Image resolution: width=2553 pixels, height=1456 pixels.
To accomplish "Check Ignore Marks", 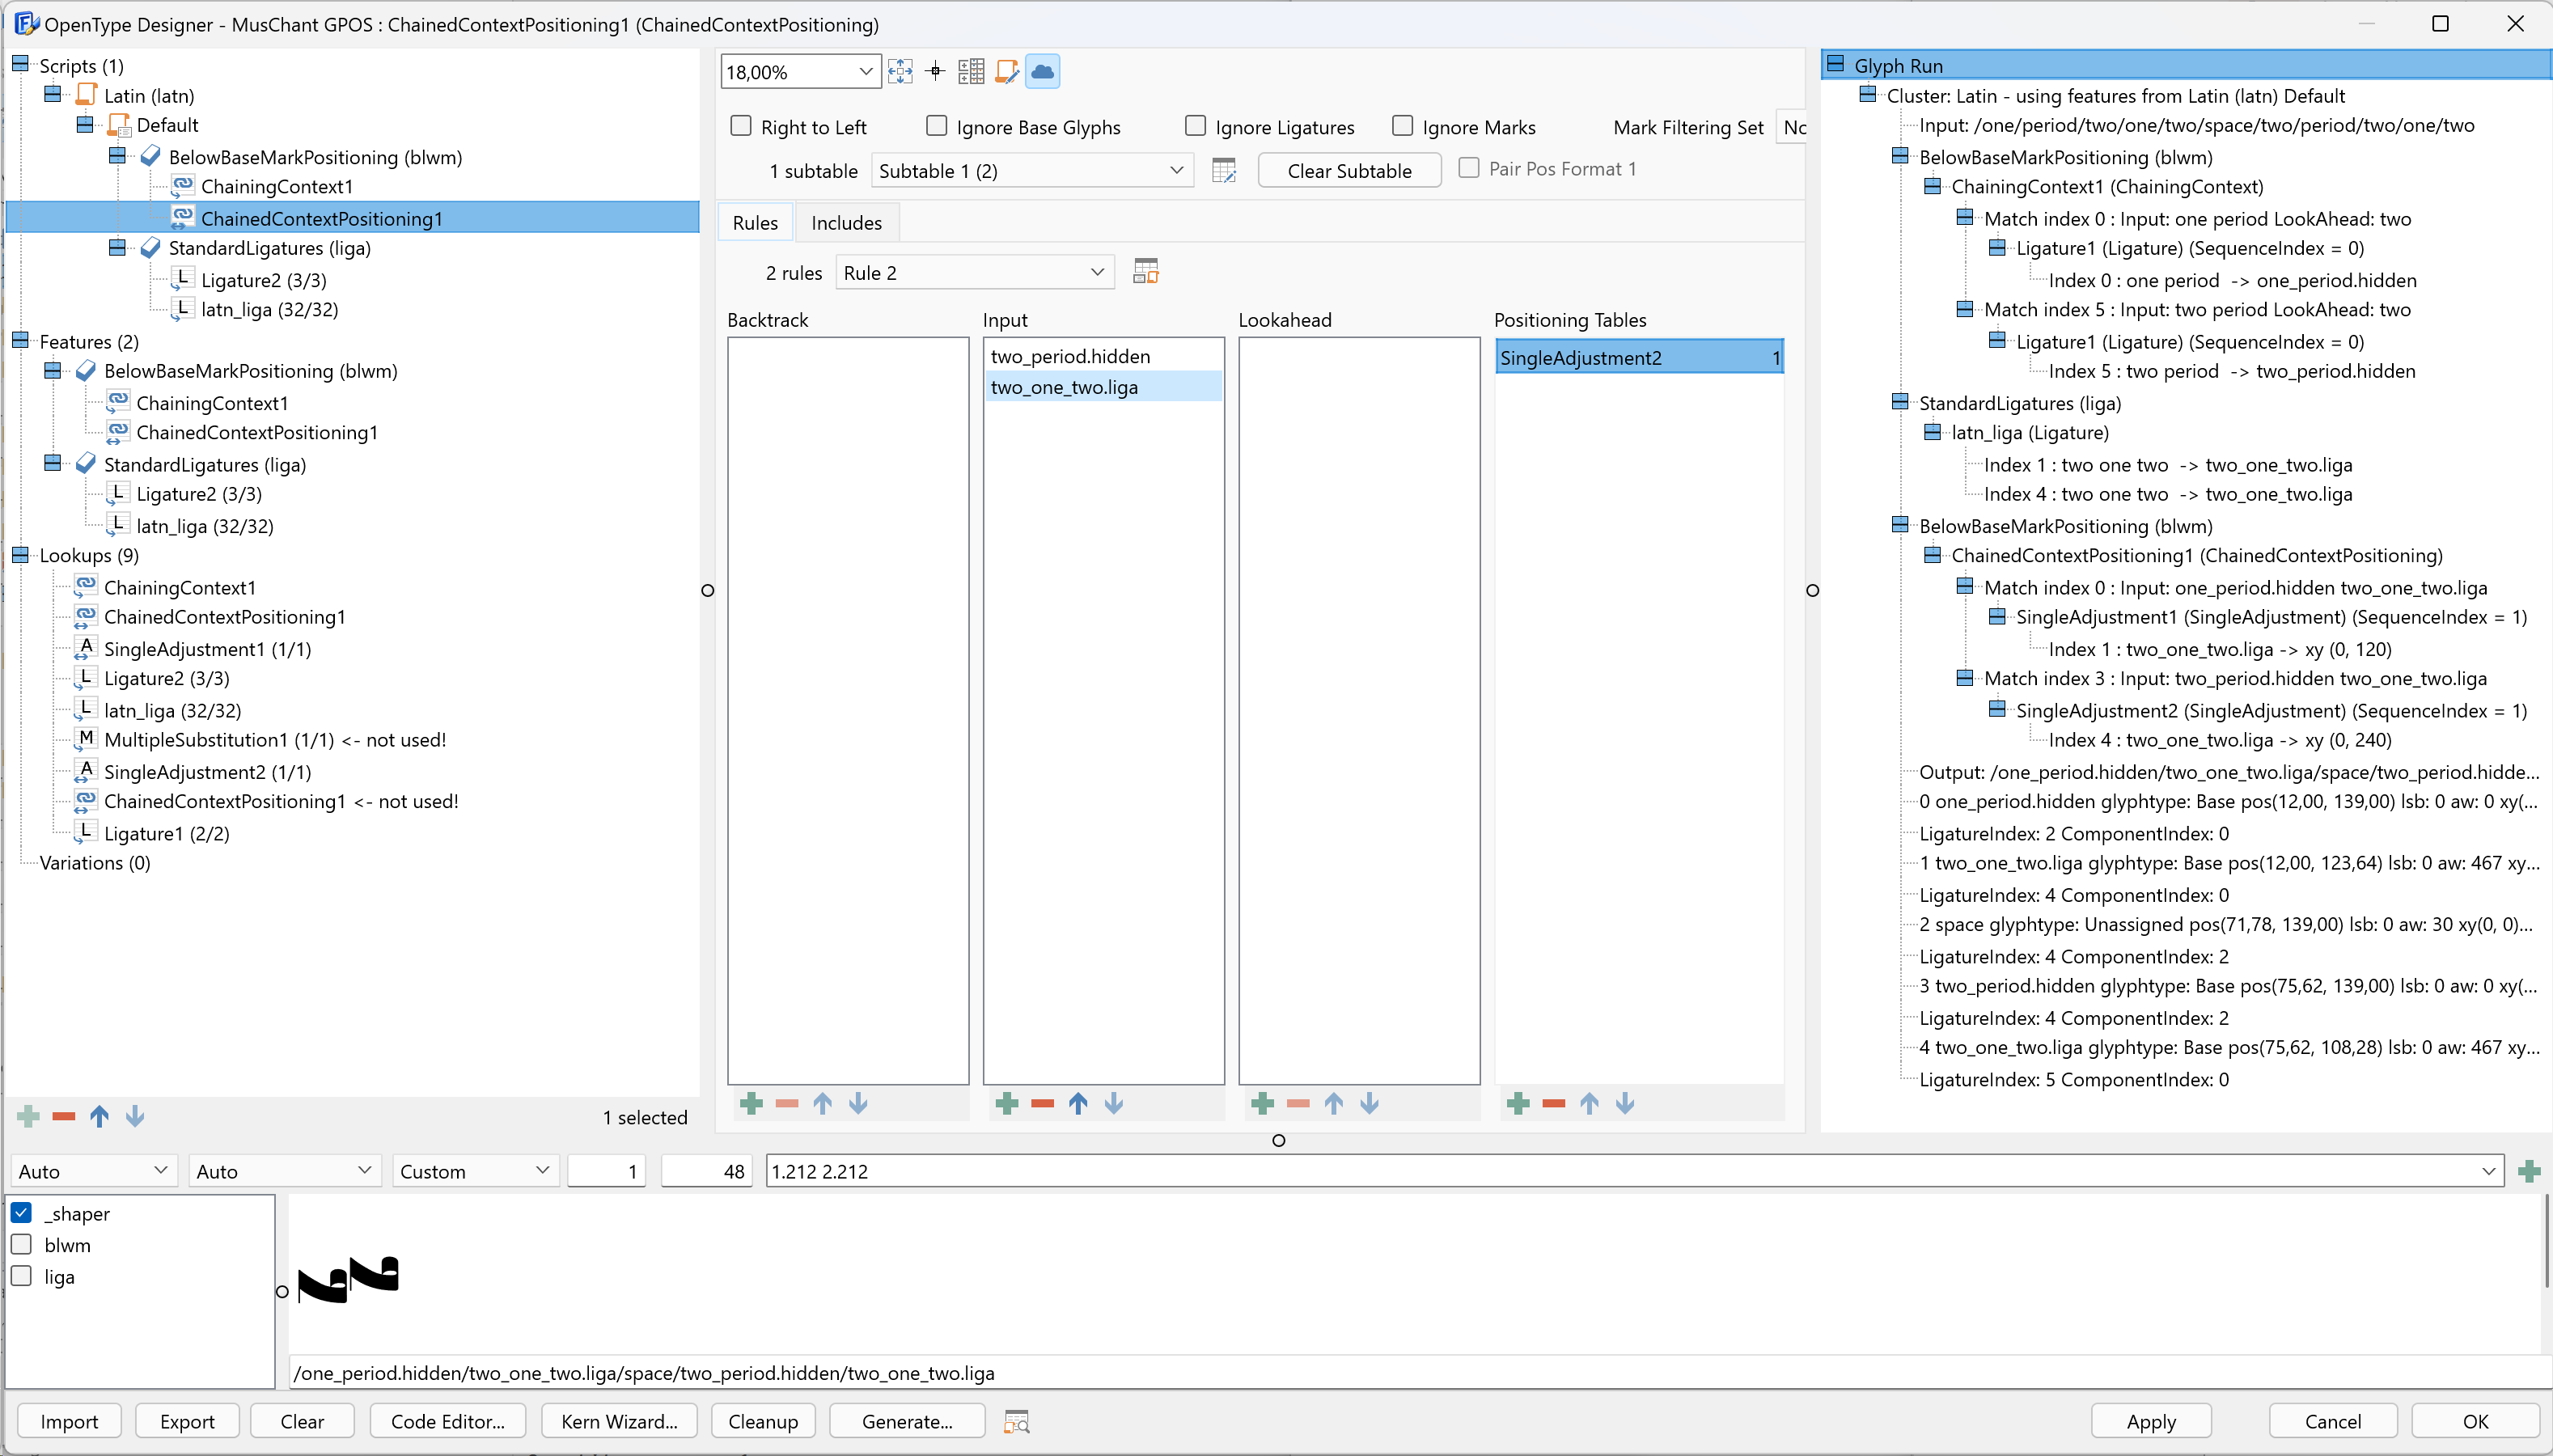I will point(1403,126).
